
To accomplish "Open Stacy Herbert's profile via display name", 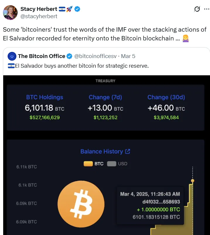I will (39, 9).
